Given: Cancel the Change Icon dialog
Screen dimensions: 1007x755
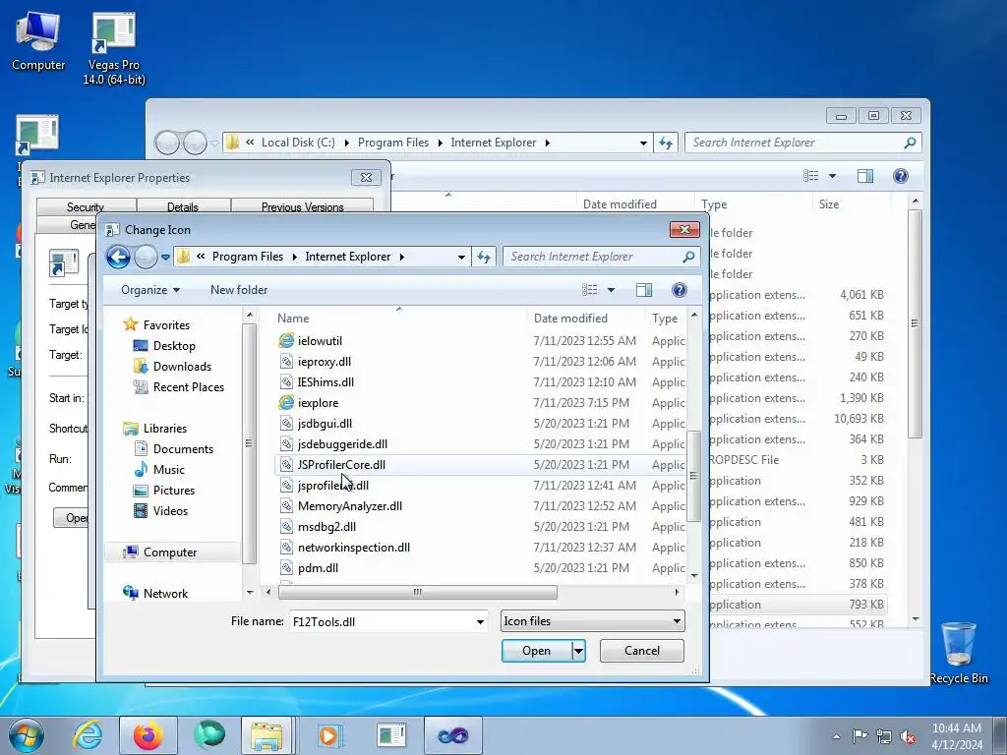Looking at the screenshot, I should coord(641,651).
